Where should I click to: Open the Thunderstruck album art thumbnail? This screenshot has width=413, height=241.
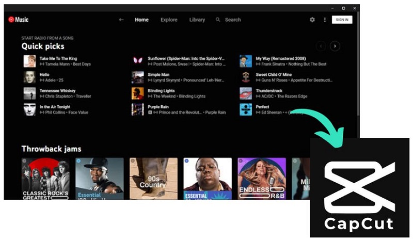246,93
